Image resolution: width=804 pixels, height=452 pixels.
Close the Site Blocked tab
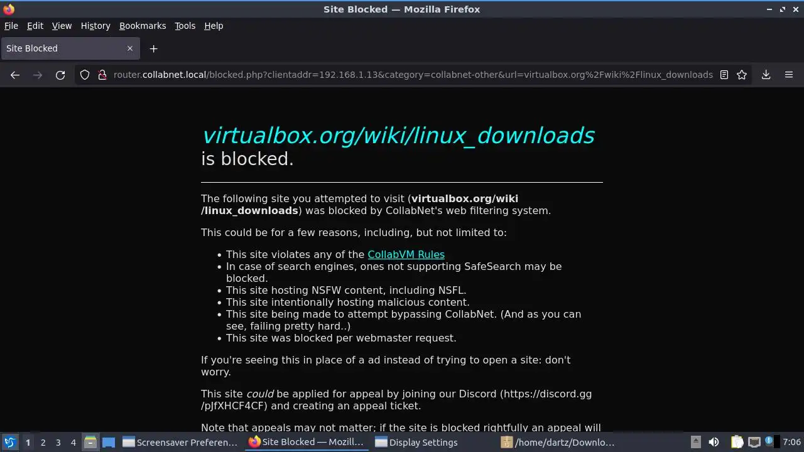point(130,48)
